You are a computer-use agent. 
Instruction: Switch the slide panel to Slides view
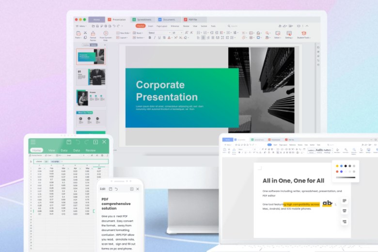pyautogui.click(x=94, y=45)
